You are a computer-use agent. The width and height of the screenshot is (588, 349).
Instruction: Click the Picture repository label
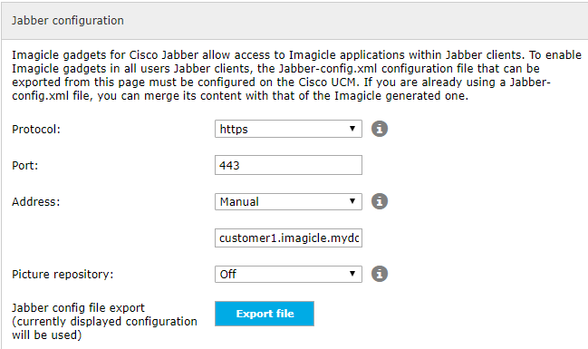click(63, 275)
